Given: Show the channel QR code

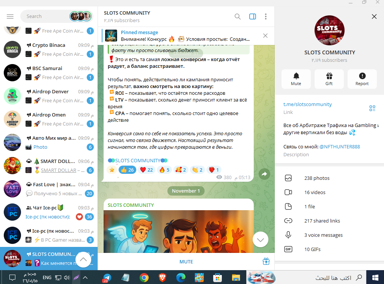Looking at the screenshot, I should tap(372, 108).
